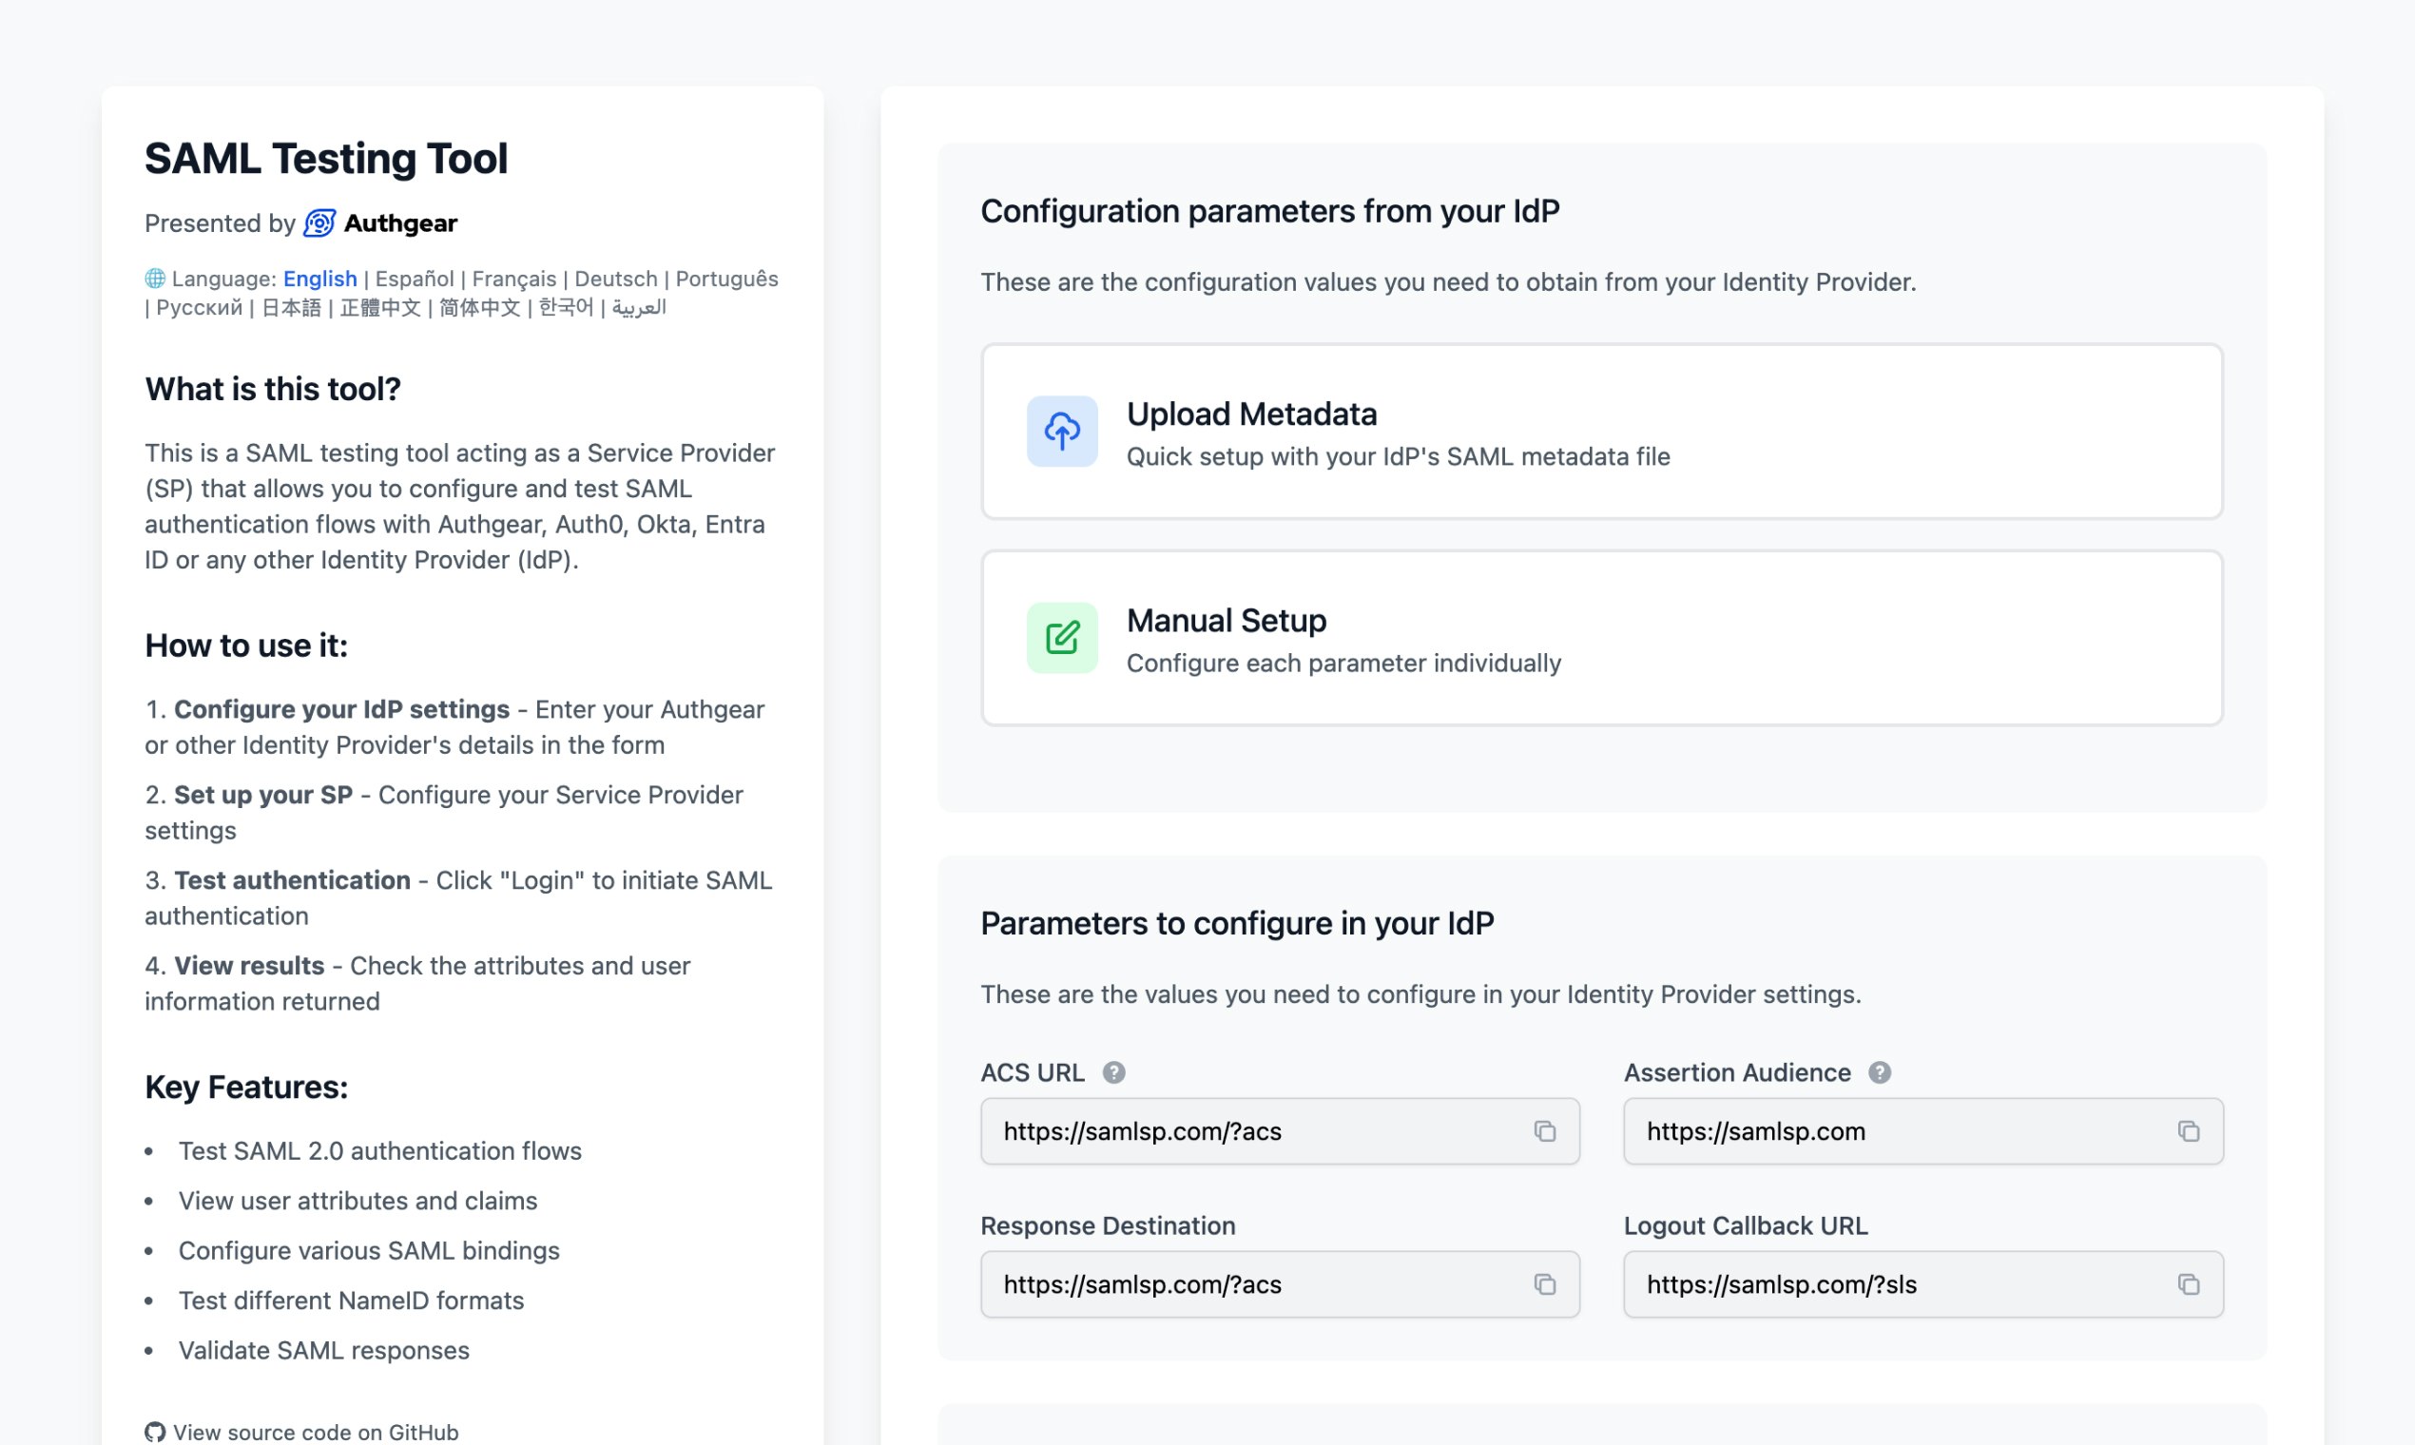Viewport: 2415px width, 1445px height.
Task: Click 'Test different NameID formats' bullet
Action: point(351,1300)
